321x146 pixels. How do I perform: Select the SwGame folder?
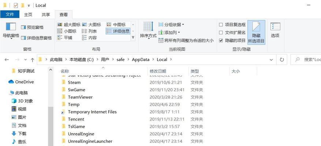[76, 90]
